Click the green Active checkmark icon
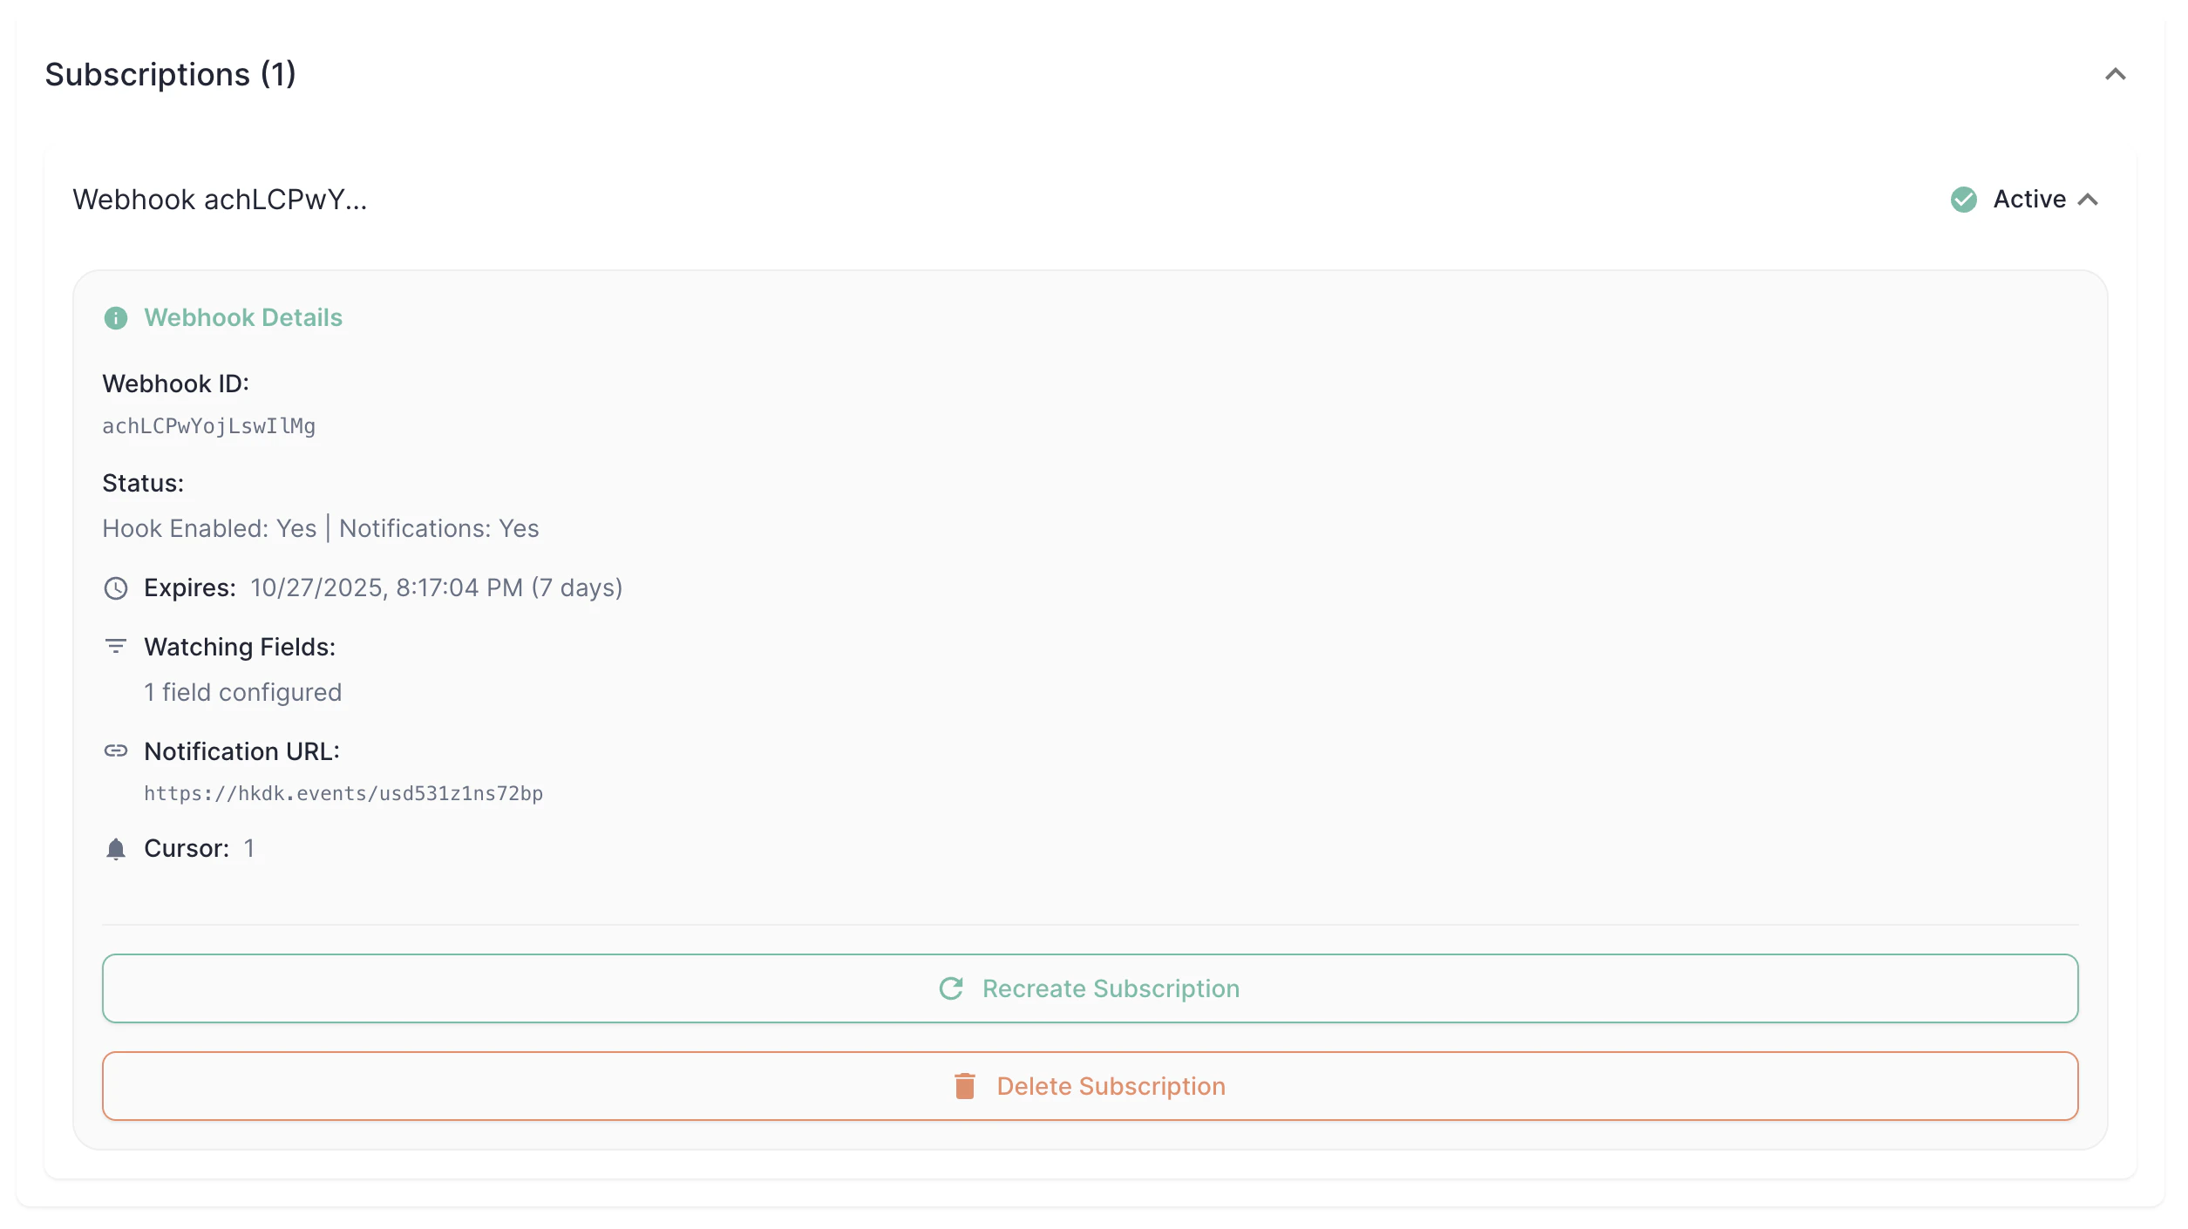 (1963, 200)
